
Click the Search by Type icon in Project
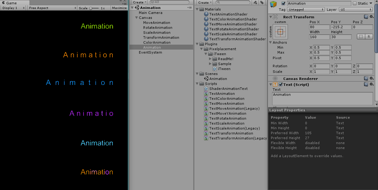255,2
